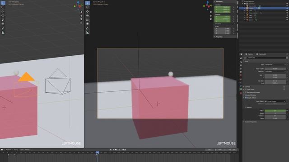Open the lens Type dropdown
This screenshot has width=289, height=162.
275,65
